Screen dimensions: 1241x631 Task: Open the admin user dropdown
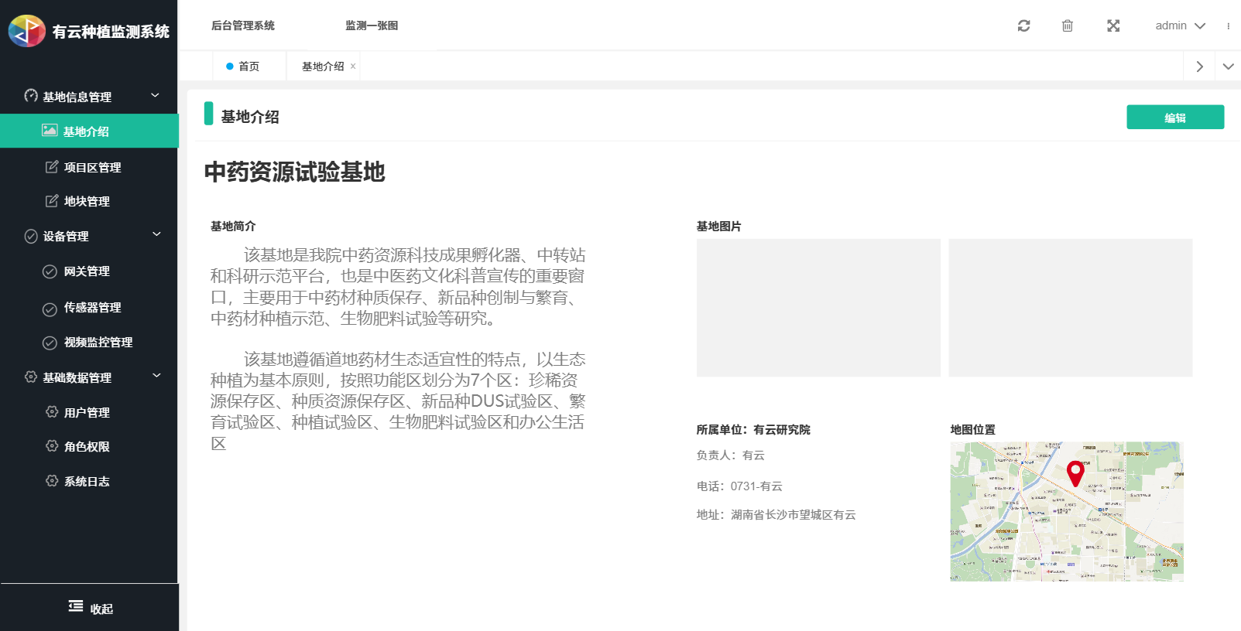tap(1180, 26)
